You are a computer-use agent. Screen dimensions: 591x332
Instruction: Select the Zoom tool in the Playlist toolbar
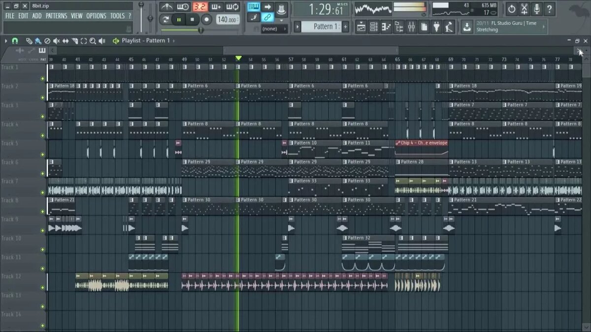(x=92, y=40)
